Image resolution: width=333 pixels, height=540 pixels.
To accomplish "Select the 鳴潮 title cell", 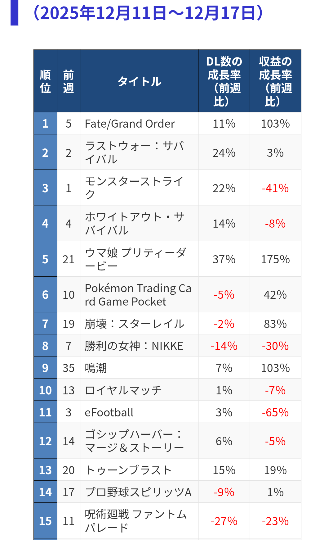I will pyautogui.click(x=96, y=368).
